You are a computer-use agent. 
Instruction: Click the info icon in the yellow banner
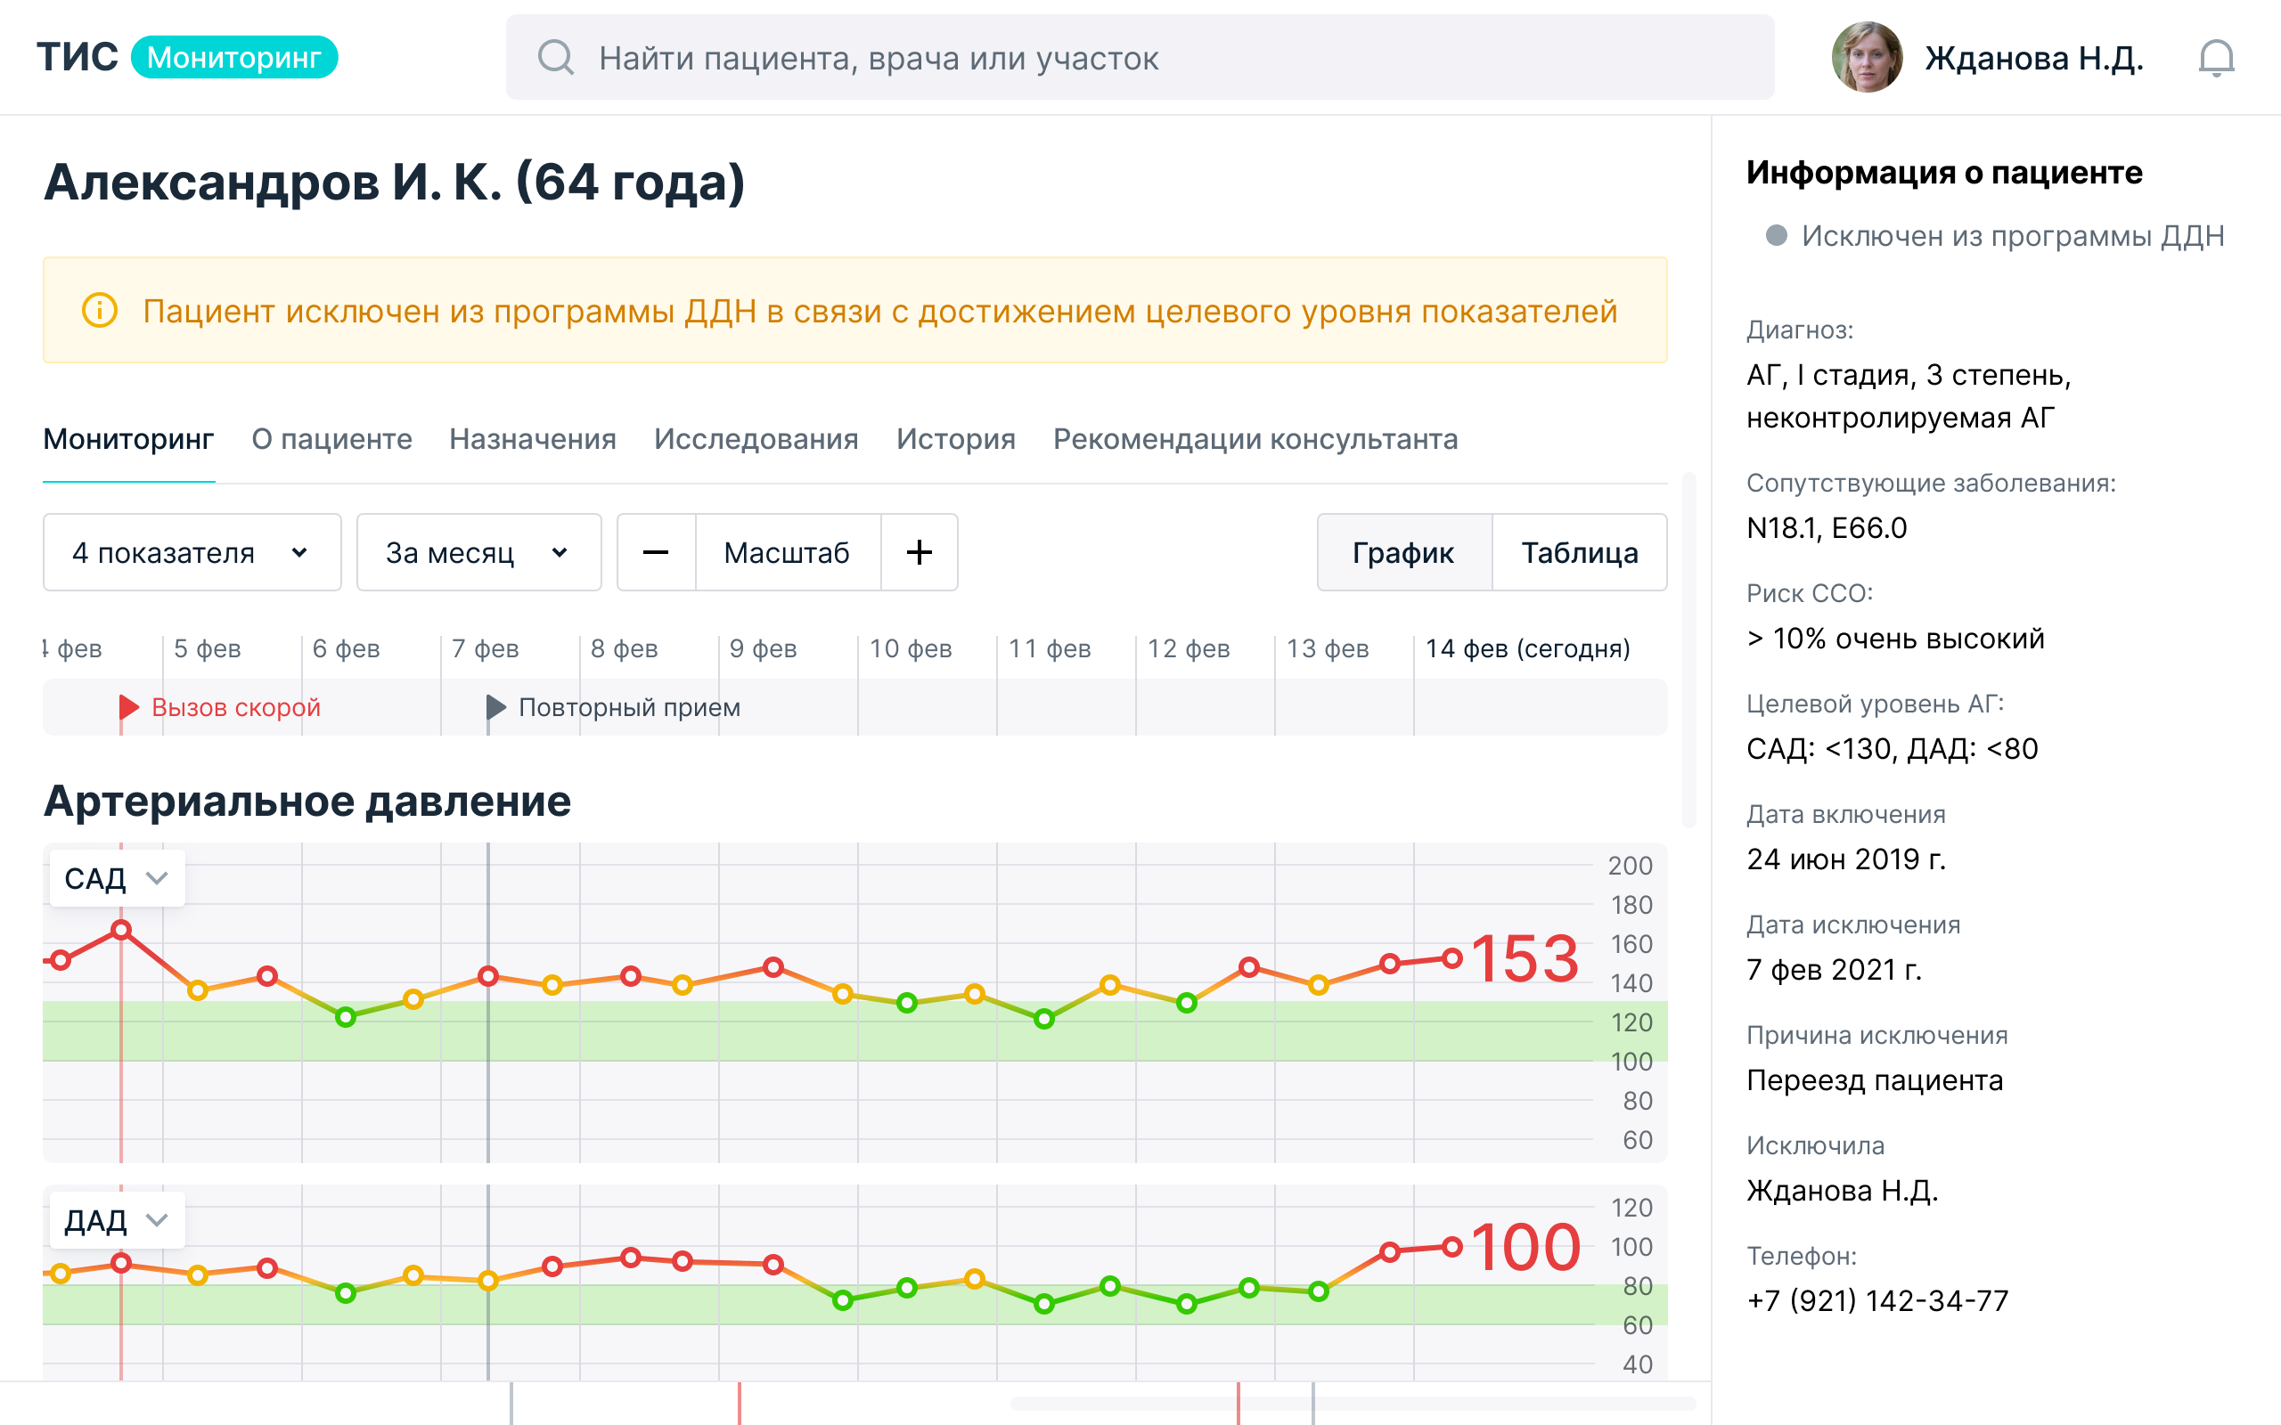click(100, 310)
